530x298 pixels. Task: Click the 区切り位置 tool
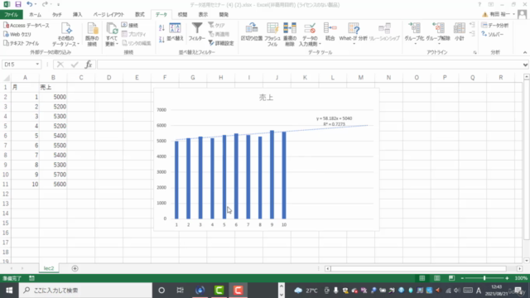[x=252, y=32]
